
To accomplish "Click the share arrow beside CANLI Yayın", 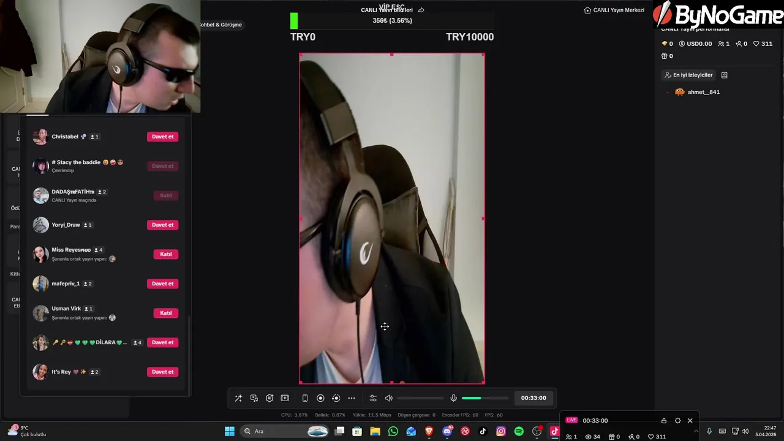I will pyautogui.click(x=421, y=10).
